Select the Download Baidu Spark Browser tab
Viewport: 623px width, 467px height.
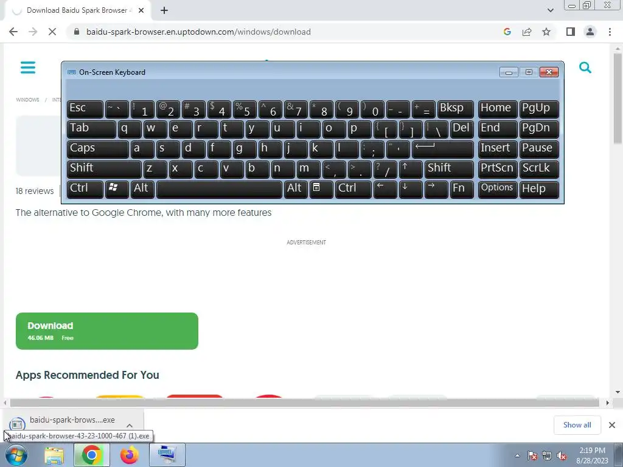coord(76,10)
